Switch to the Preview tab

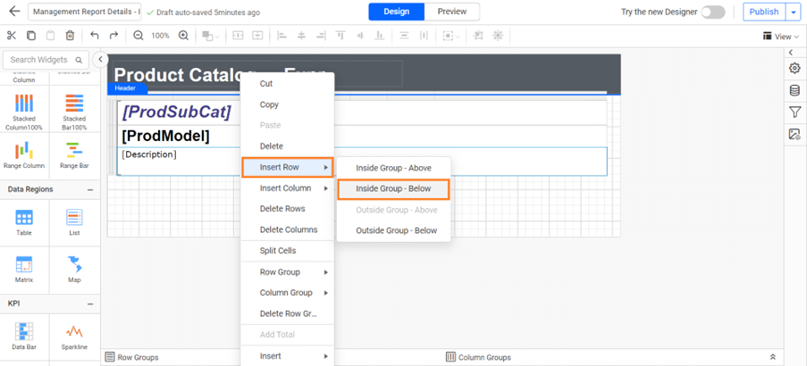[x=452, y=12]
